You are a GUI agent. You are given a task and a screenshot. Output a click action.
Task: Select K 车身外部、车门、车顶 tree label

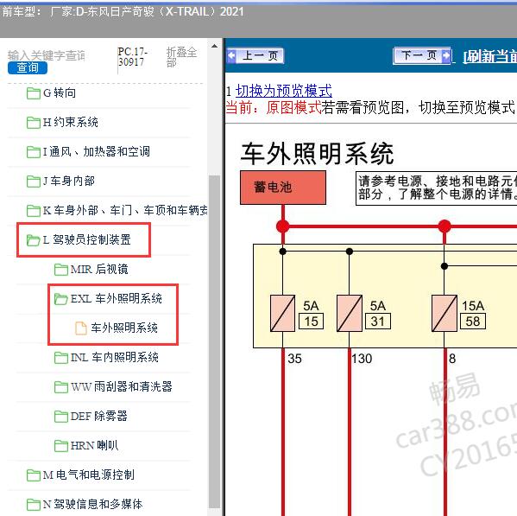[125, 211]
